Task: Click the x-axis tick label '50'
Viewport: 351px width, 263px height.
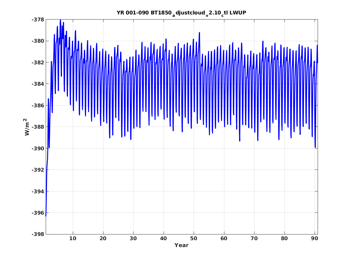Action: click(194, 238)
